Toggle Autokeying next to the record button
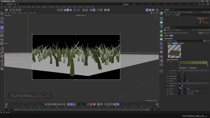This screenshot has height=118, width=210. [x=94, y=104]
